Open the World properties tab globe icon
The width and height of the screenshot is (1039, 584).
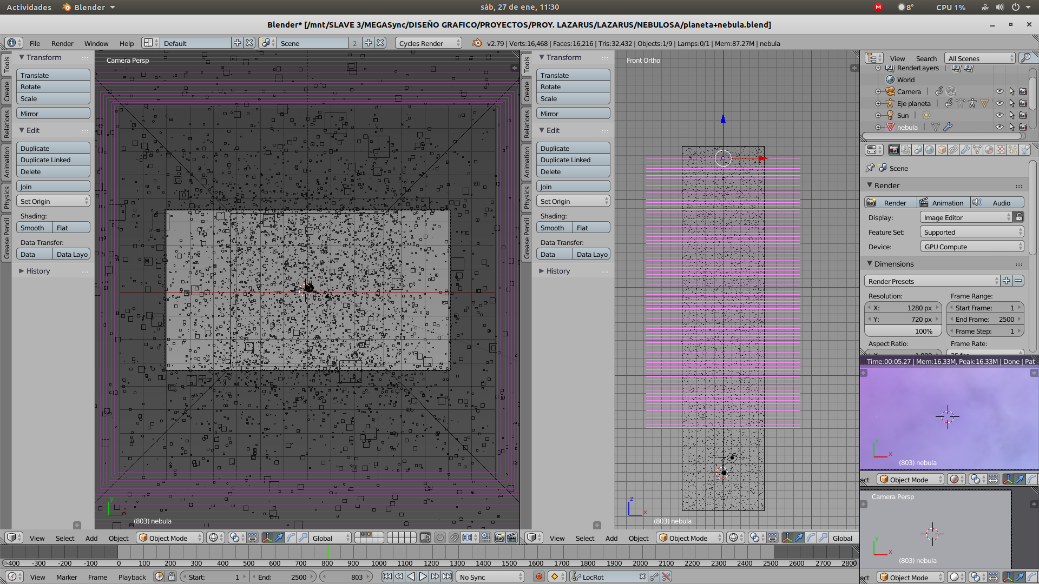[x=929, y=150]
